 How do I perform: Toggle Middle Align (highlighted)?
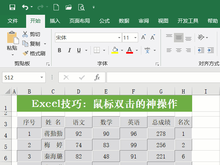179,37
